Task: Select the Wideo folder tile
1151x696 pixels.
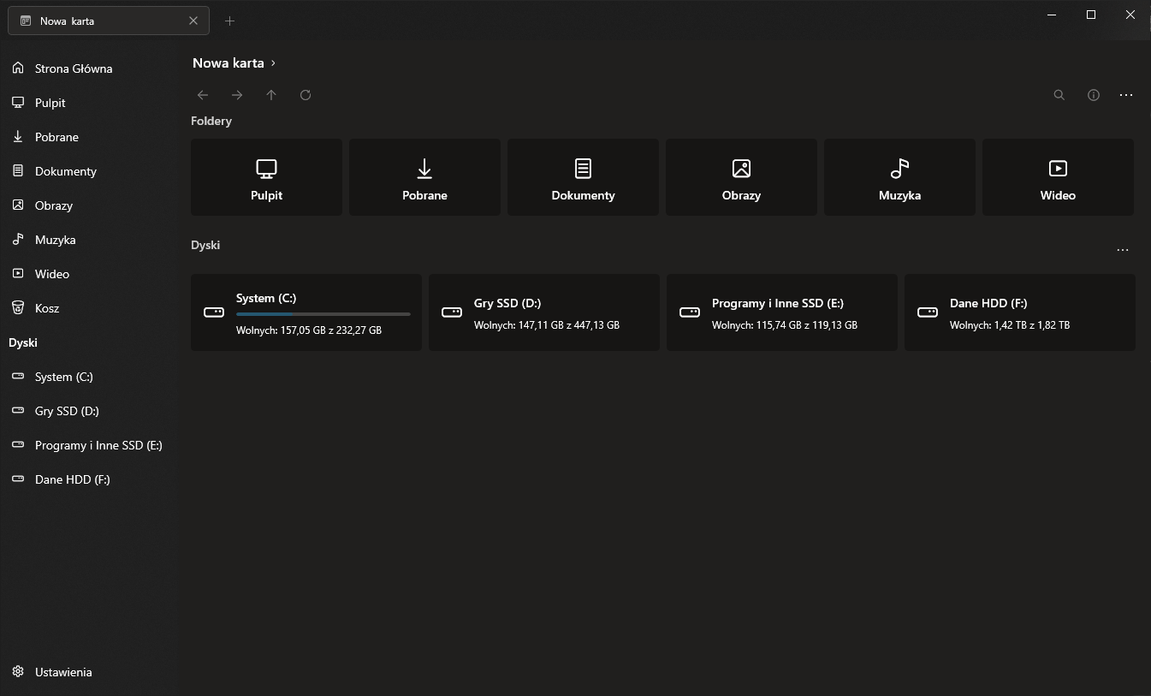Action: [1058, 176]
